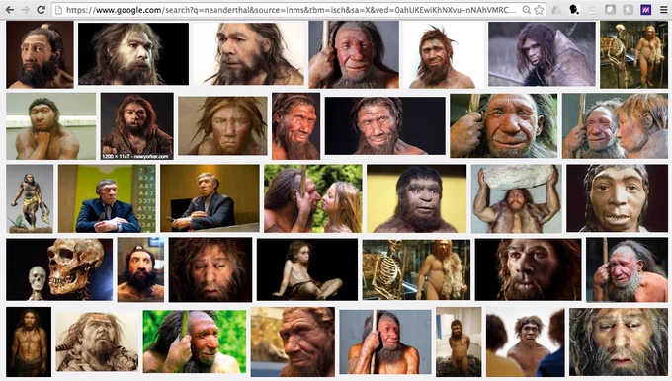Select old Neanderthal against green foliage
Screen dimensions: 672x381
pyautogui.click(x=195, y=342)
